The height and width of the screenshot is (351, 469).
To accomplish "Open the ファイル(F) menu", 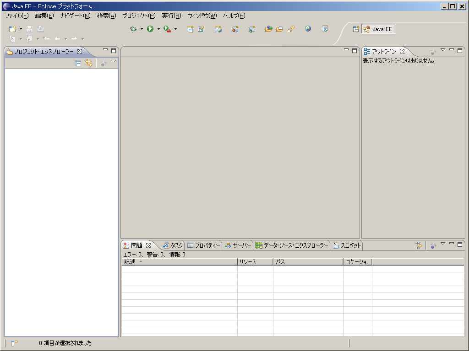I will tap(16, 16).
